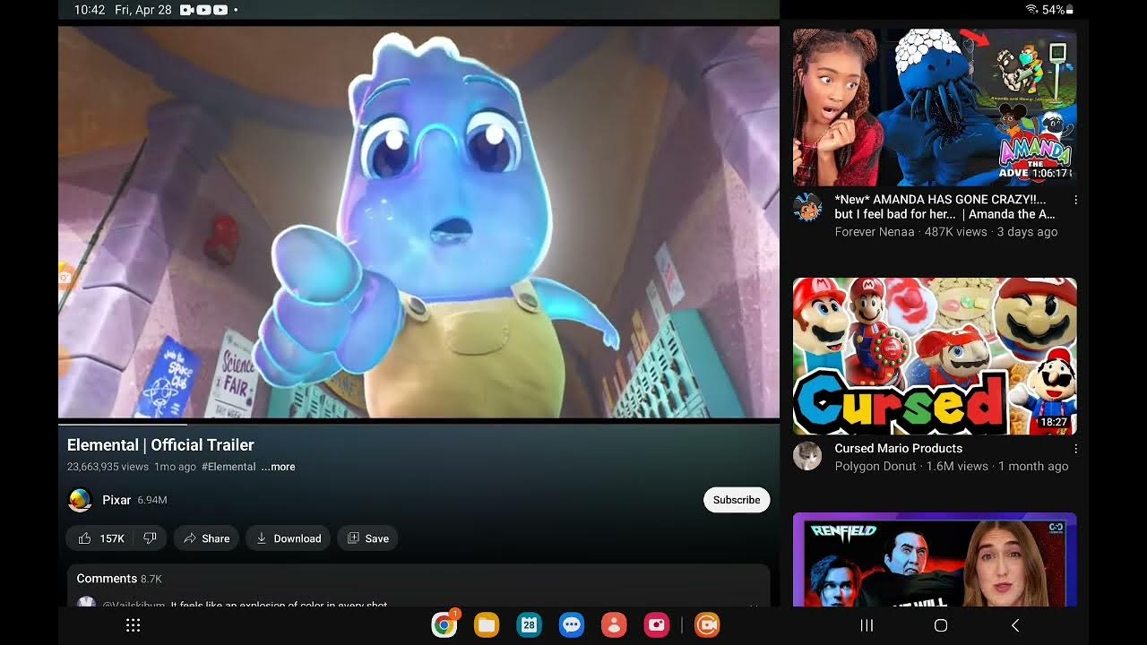Open the #Elemental hashtag
The height and width of the screenshot is (645, 1147).
coord(229,467)
